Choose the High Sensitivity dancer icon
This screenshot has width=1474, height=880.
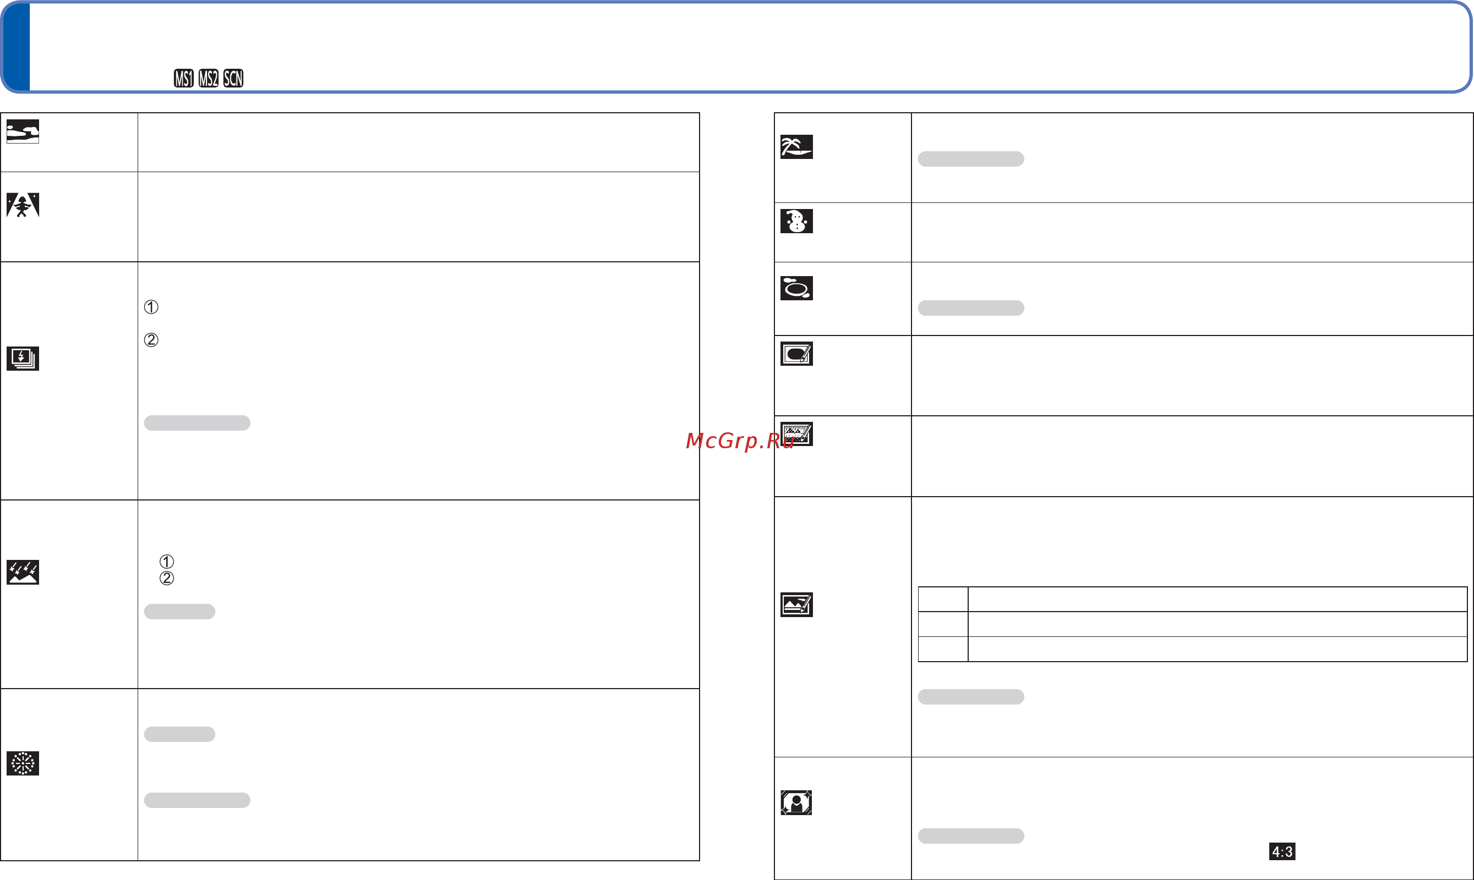point(23,205)
